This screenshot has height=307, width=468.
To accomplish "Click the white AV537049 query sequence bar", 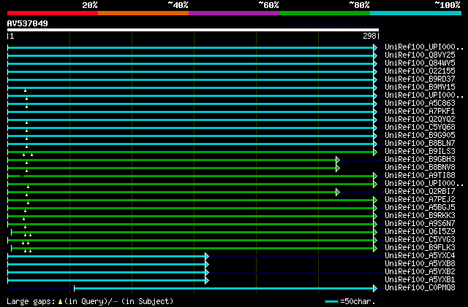I will (193, 30).
